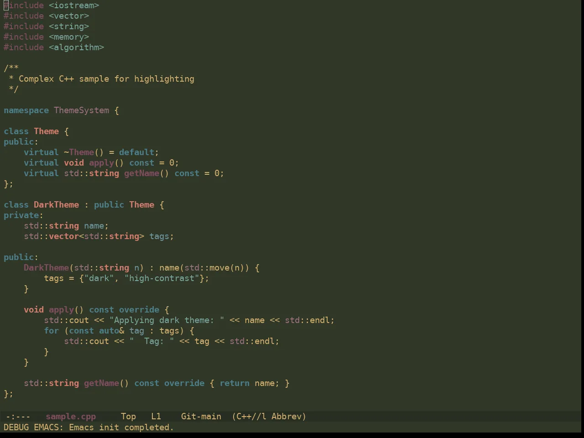Click the 'default' keyword in destructor line

pyautogui.click(x=136, y=152)
